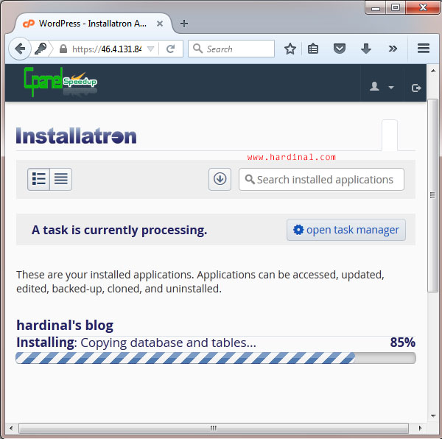Click the Cpanel Speedup logo
The height and width of the screenshot is (439, 442).
(60, 82)
